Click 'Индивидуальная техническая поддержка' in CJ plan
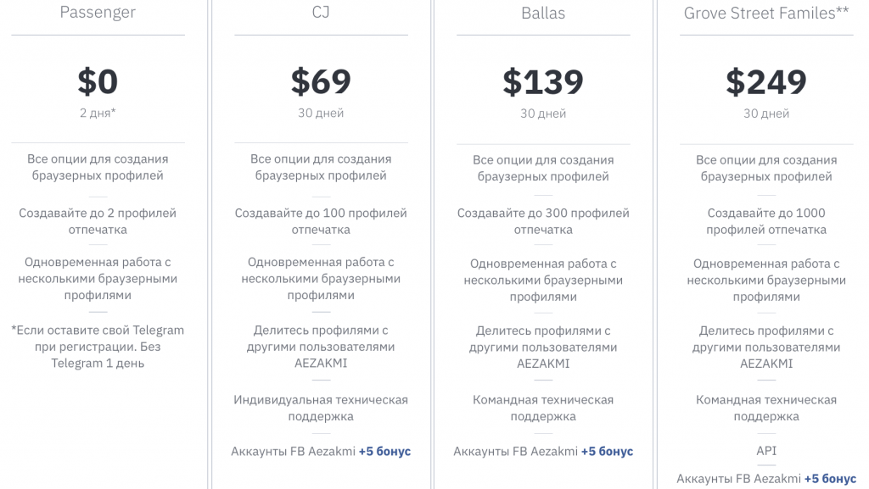The image size is (869, 489). (321, 408)
